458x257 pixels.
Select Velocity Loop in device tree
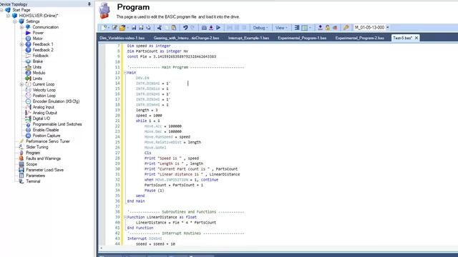click(x=44, y=90)
